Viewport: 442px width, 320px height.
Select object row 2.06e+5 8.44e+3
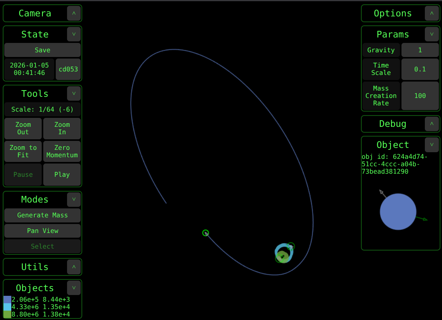click(41, 299)
